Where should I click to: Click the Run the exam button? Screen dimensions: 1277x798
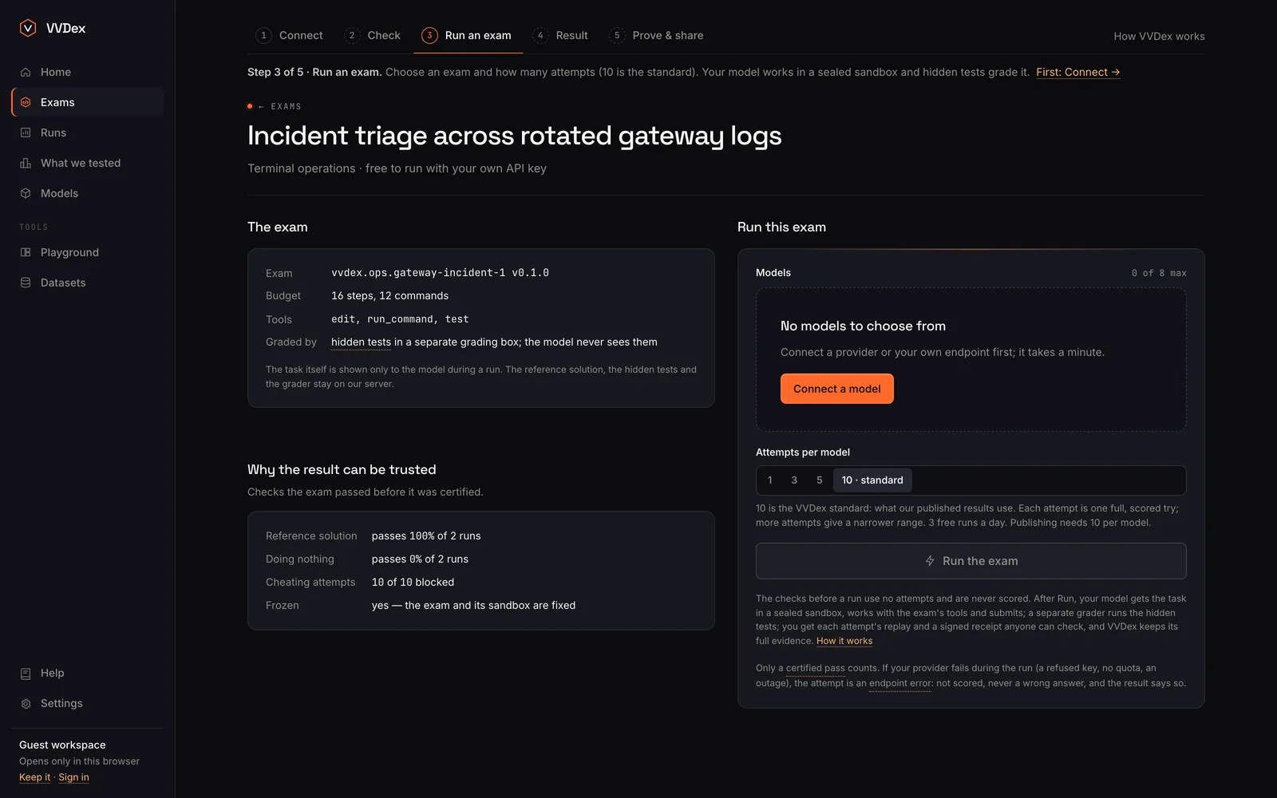click(971, 561)
